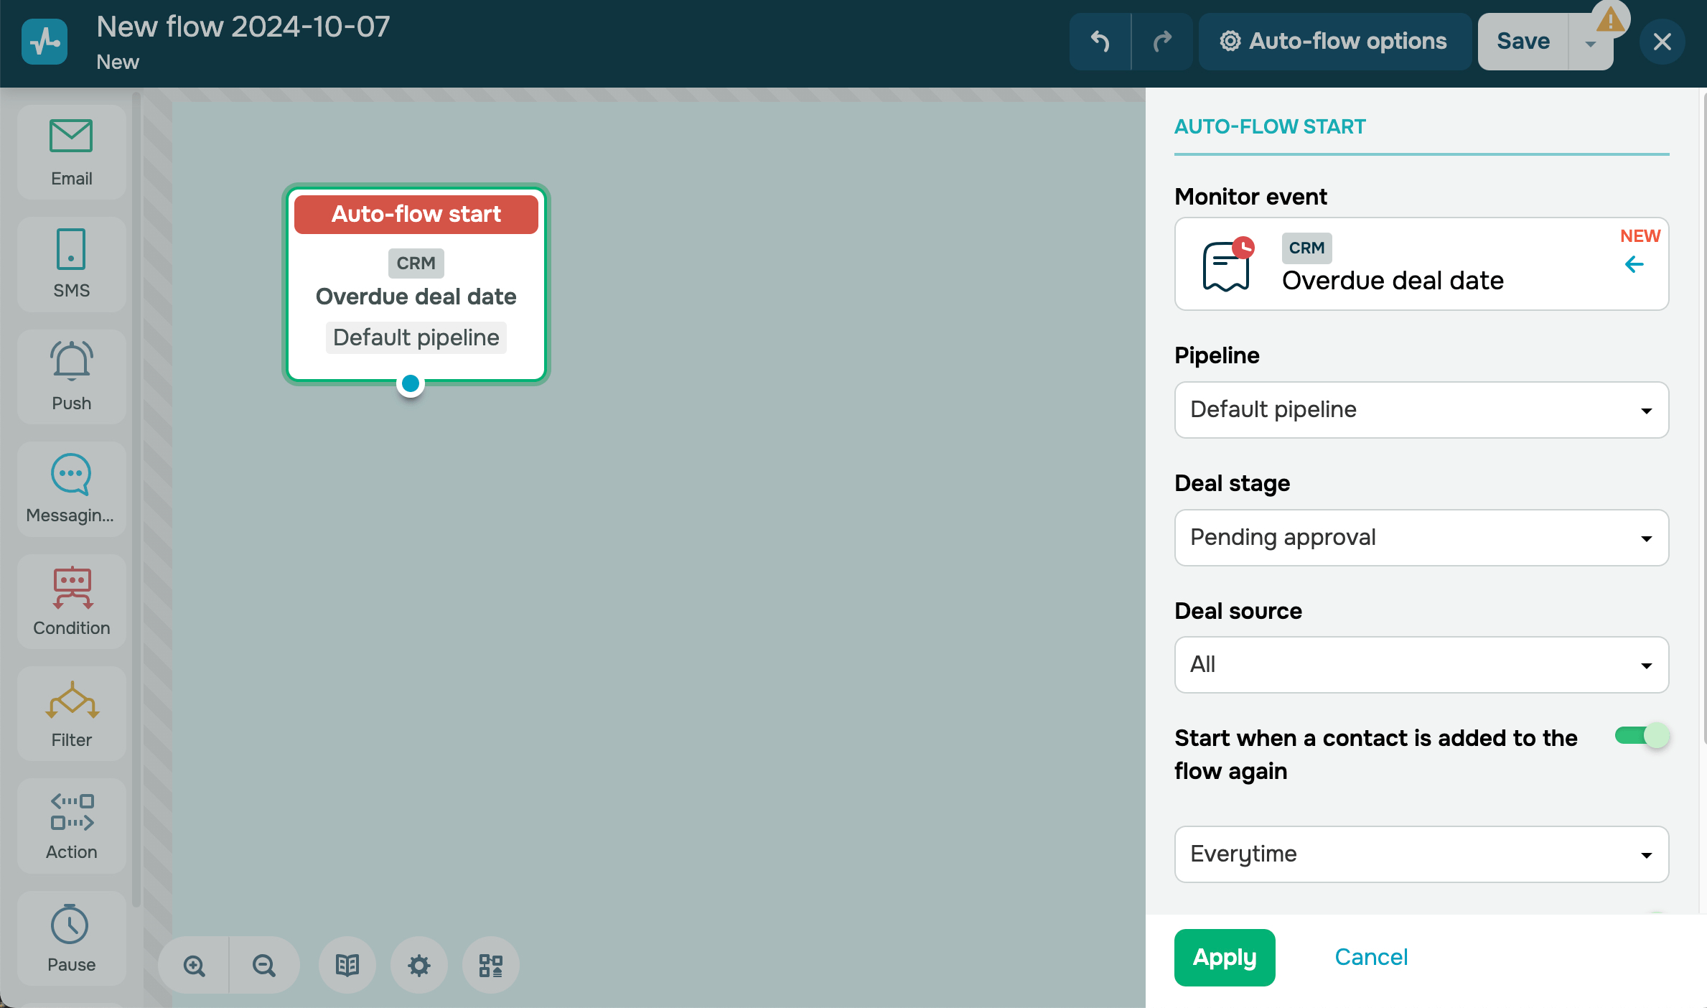Open Auto-flow options menu
Viewport: 1707px width, 1008px height.
[x=1334, y=42]
